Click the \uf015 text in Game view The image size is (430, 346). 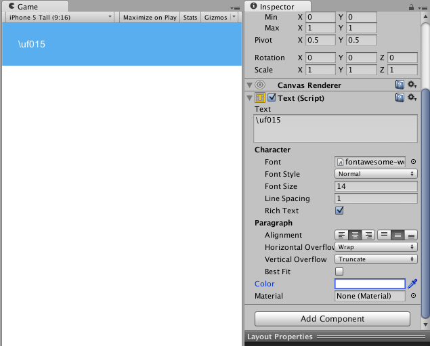32,44
